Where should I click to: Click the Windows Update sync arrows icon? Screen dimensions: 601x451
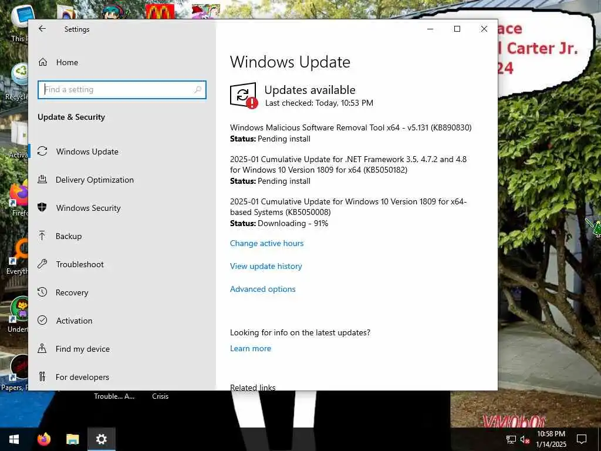[x=42, y=151]
